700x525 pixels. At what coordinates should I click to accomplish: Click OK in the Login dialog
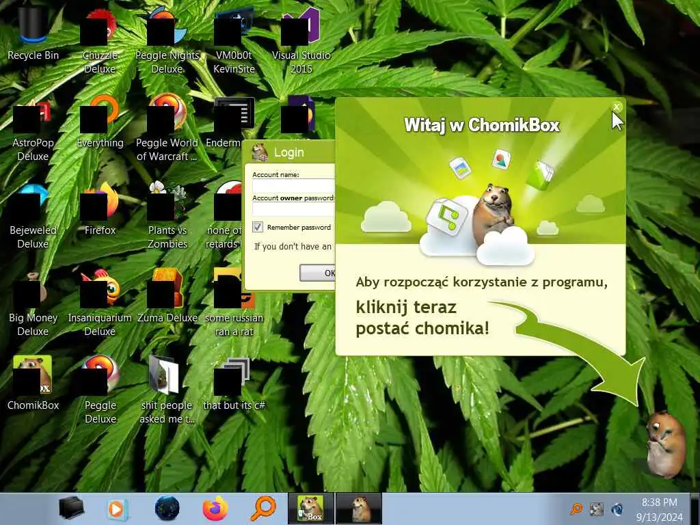pyautogui.click(x=317, y=273)
